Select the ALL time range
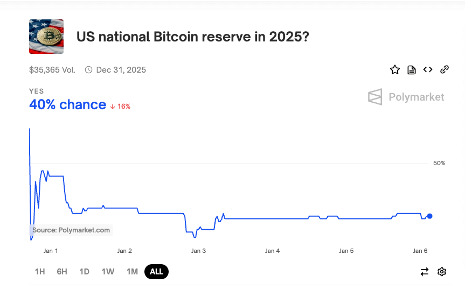Image resolution: width=465 pixels, height=297 pixels. (x=156, y=272)
